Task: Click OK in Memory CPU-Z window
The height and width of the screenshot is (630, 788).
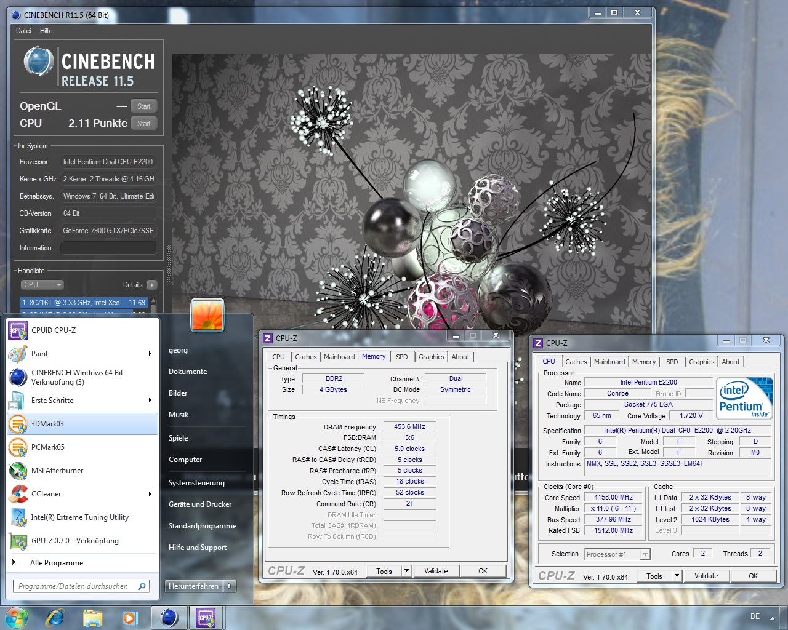Action: [x=483, y=571]
